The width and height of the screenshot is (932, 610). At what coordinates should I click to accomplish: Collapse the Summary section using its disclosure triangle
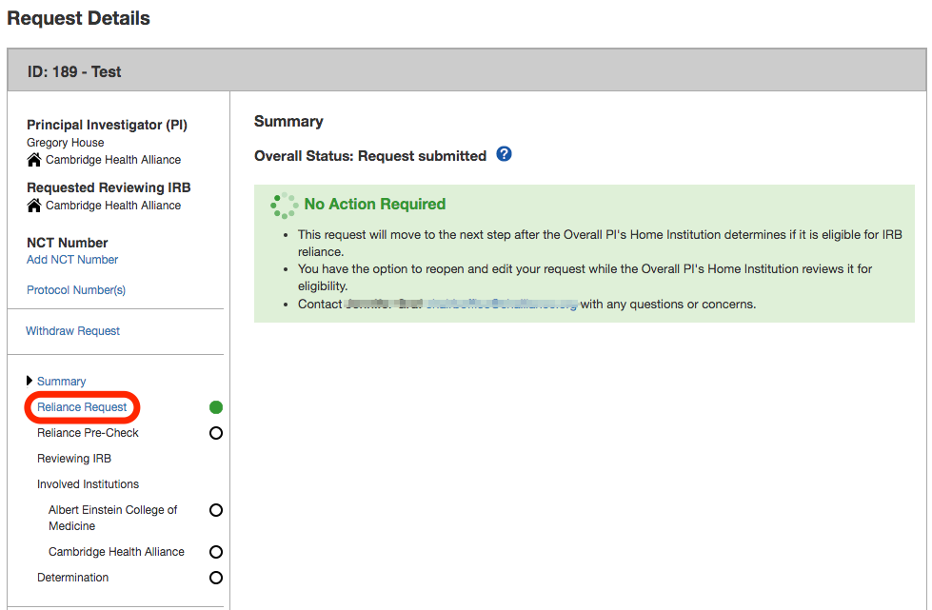click(30, 380)
